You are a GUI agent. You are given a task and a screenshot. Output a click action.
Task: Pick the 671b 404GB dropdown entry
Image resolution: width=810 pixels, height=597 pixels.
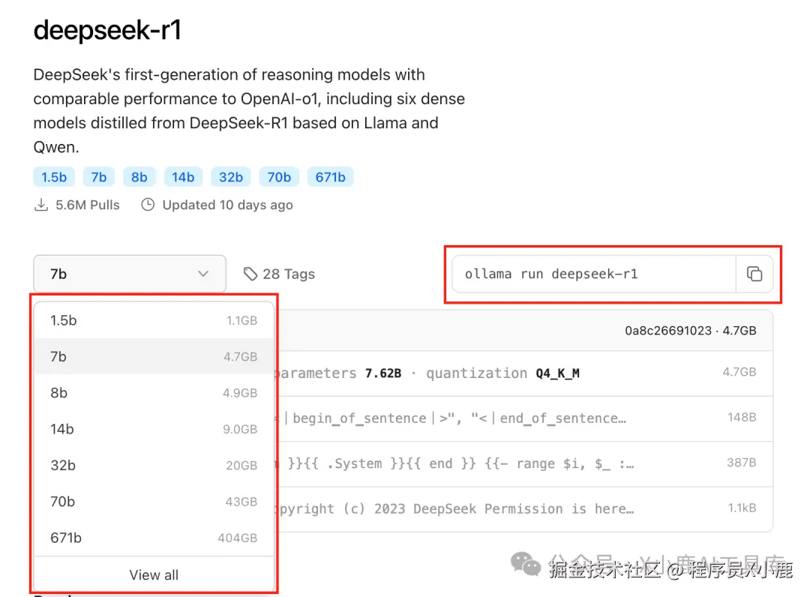point(154,538)
